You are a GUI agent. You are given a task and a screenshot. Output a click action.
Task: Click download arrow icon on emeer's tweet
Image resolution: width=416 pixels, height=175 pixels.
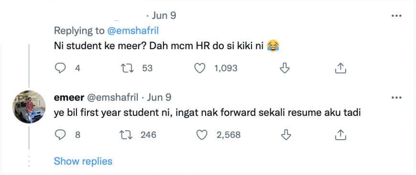286,135
